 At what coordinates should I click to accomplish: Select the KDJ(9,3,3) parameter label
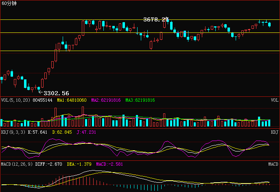(13, 132)
